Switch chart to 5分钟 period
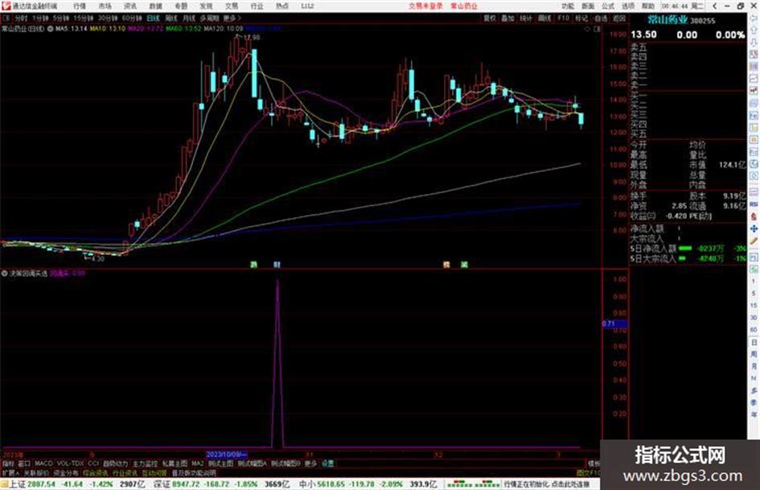 [x=61, y=18]
